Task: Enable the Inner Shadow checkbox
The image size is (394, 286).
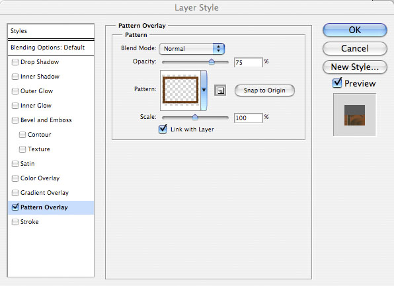Action: 15,77
